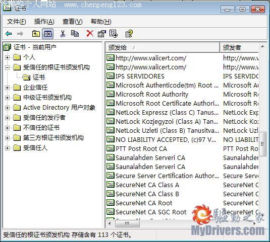Click certificate icon beside SecureNet CA Class B
This screenshot has height=242, width=270.
[x=110, y=194]
